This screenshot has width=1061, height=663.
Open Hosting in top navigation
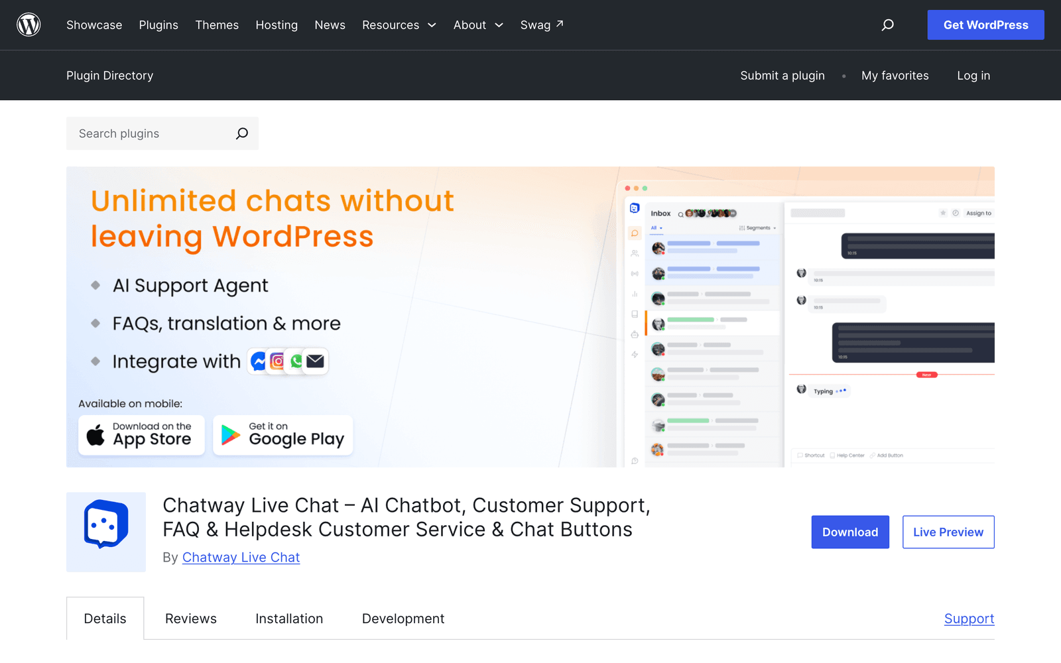click(277, 25)
